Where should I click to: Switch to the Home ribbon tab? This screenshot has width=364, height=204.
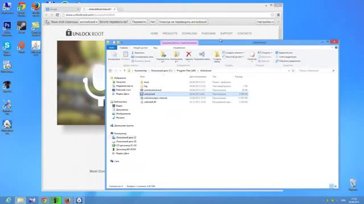tap(124, 48)
